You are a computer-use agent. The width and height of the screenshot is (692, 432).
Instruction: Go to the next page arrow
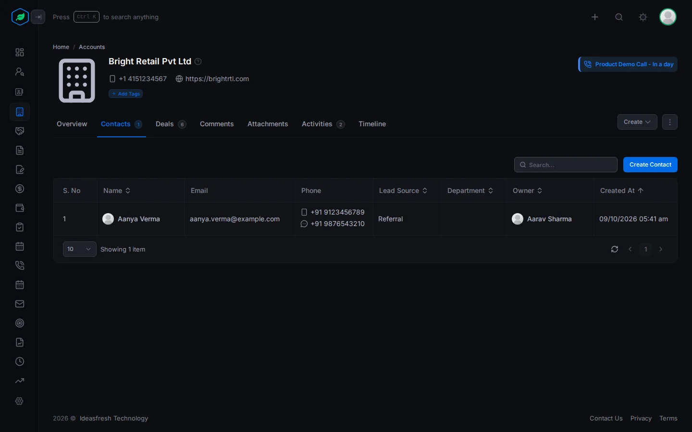(661, 249)
